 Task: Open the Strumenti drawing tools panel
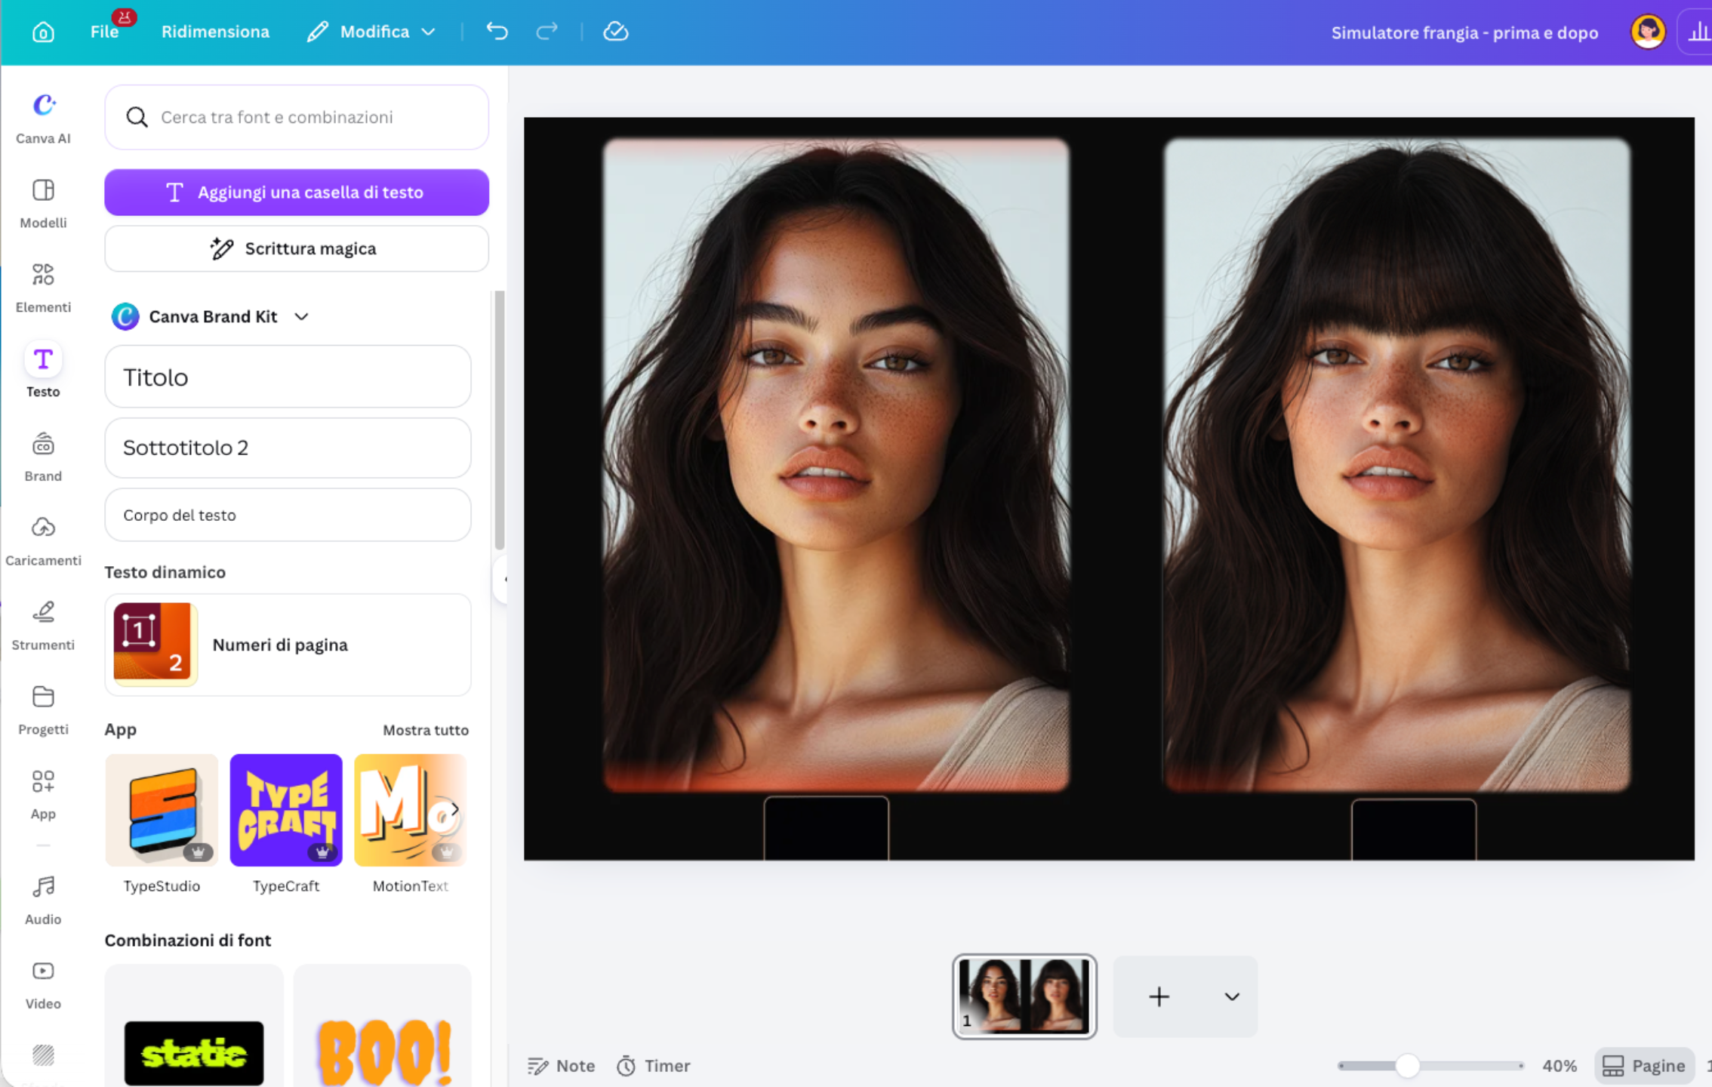click(x=43, y=626)
